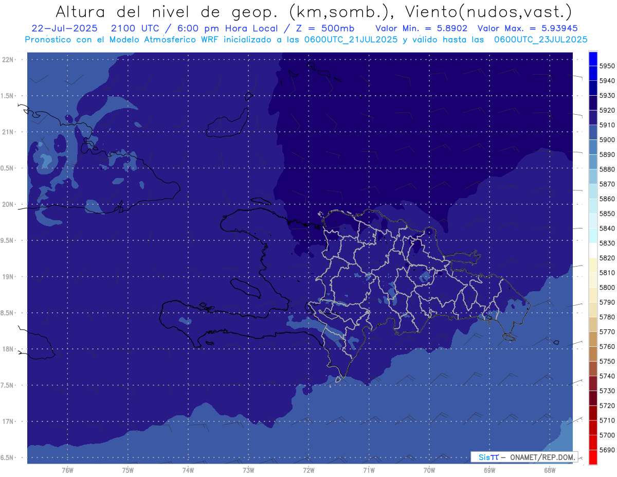Screen dimensions: 617x477
Task: Click the 5720 colorbar label
Action: click(607, 406)
